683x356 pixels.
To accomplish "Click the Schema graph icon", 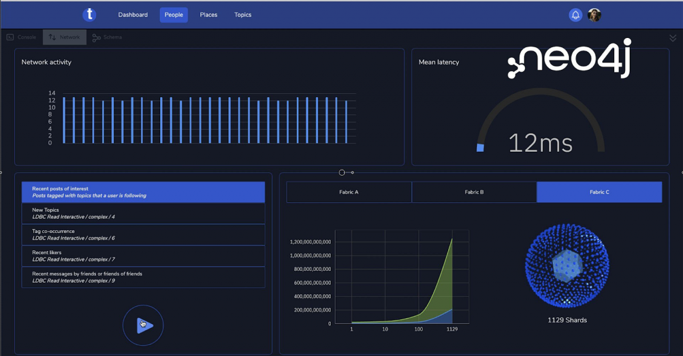I will click(96, 38).
